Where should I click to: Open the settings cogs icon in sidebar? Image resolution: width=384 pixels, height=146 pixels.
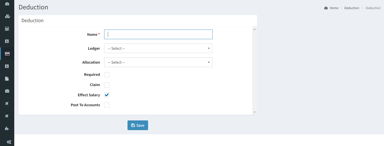click(9, 142)
